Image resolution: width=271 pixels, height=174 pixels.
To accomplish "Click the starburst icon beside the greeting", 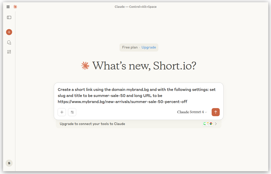I will [x=85, y=66].
